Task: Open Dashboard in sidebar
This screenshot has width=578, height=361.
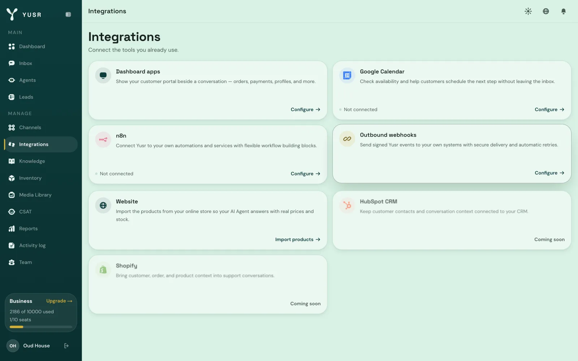Action: pos(41,47)
